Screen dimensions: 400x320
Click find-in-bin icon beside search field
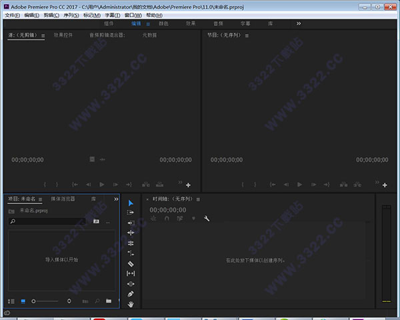tap(96, 221)
